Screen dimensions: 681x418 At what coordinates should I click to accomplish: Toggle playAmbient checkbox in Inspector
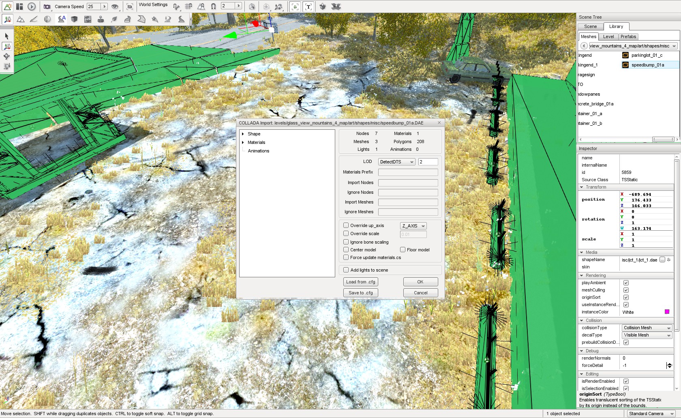coord(626,283)
